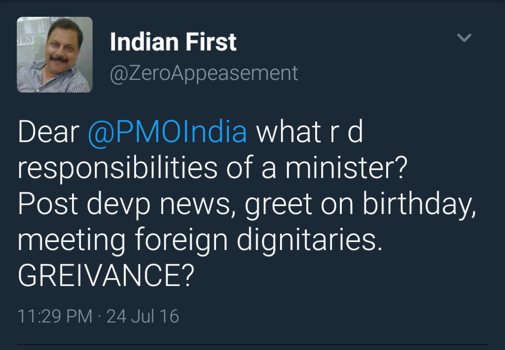Click the phrase 'greet on birthday,'
The height and width of the screenshot is (350, 505).
[x=360, y=204]
